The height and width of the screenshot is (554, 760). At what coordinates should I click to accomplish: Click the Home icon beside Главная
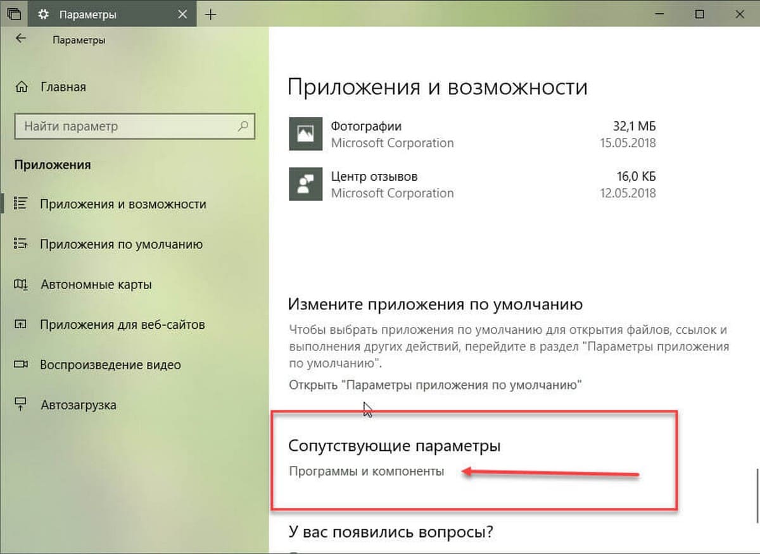[21, 87]
